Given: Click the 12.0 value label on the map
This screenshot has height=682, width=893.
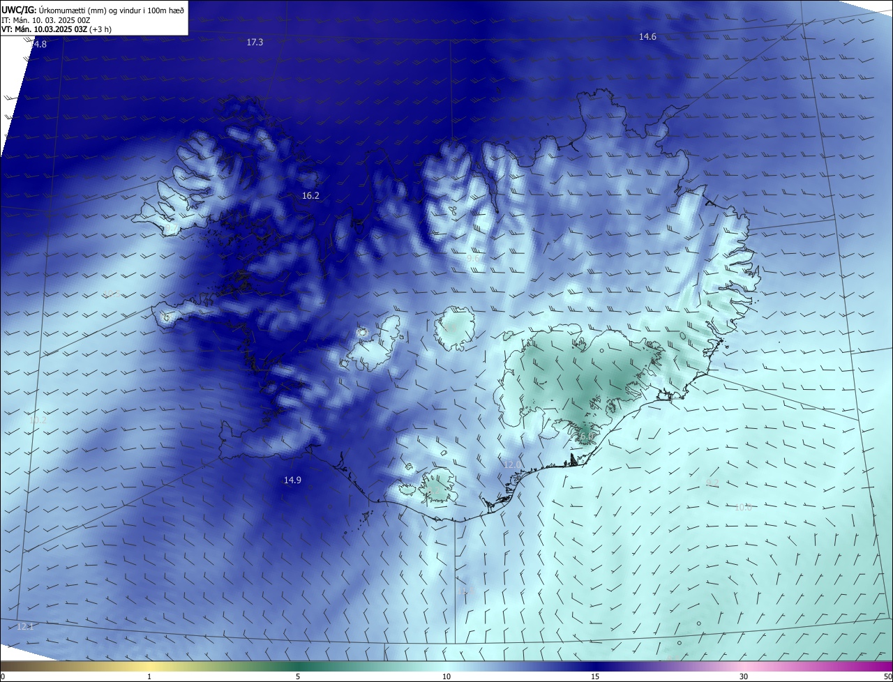Looking at the screenshot, I should 512,464.
